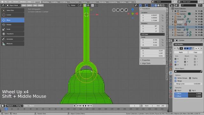Select the Select Box tool

13,10
